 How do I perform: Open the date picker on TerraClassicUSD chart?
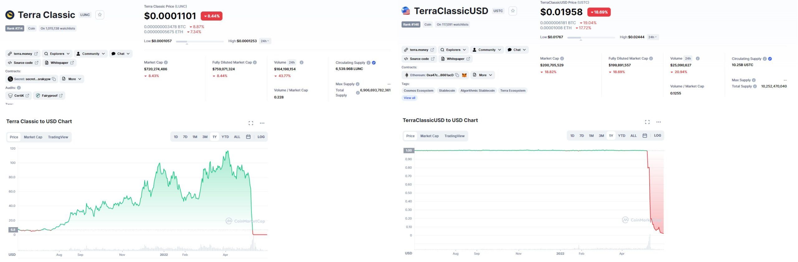pyautogui.click(x=645, y=136)
